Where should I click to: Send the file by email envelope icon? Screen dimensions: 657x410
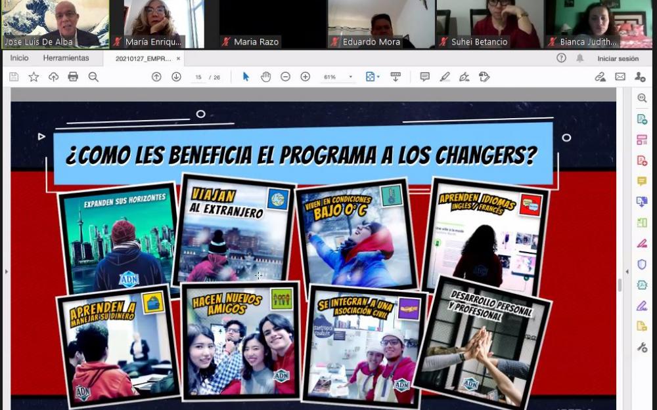click(x=620, y=77)
